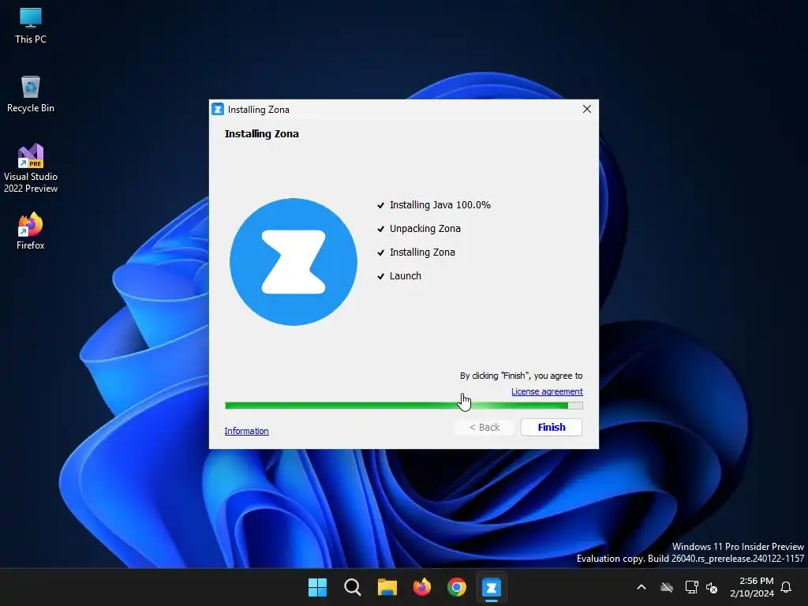Viewport: 808px width, 606px height.
Task: Click the large Zona logo
Action: click(294, 262)
